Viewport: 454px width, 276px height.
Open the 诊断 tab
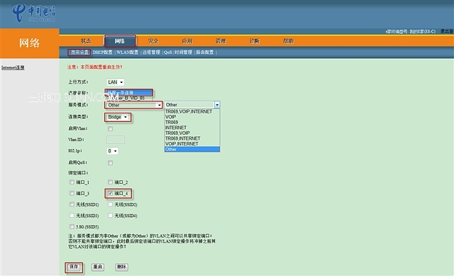click(255, 41)
